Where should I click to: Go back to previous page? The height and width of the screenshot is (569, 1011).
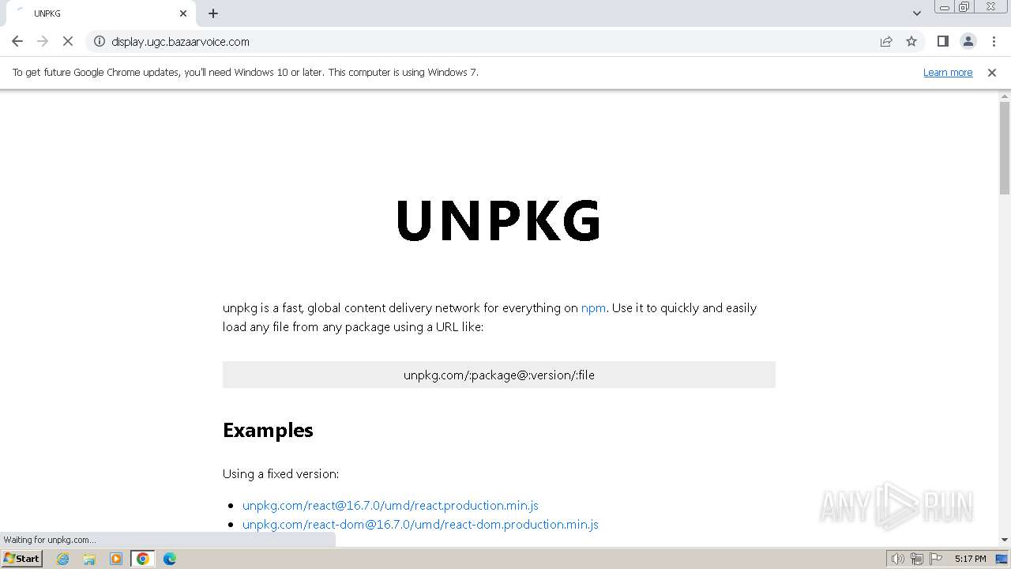[17, 41]
